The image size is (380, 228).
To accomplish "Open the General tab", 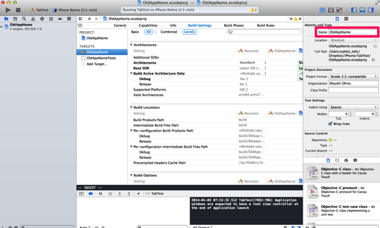I will click(x=120, y=25).
